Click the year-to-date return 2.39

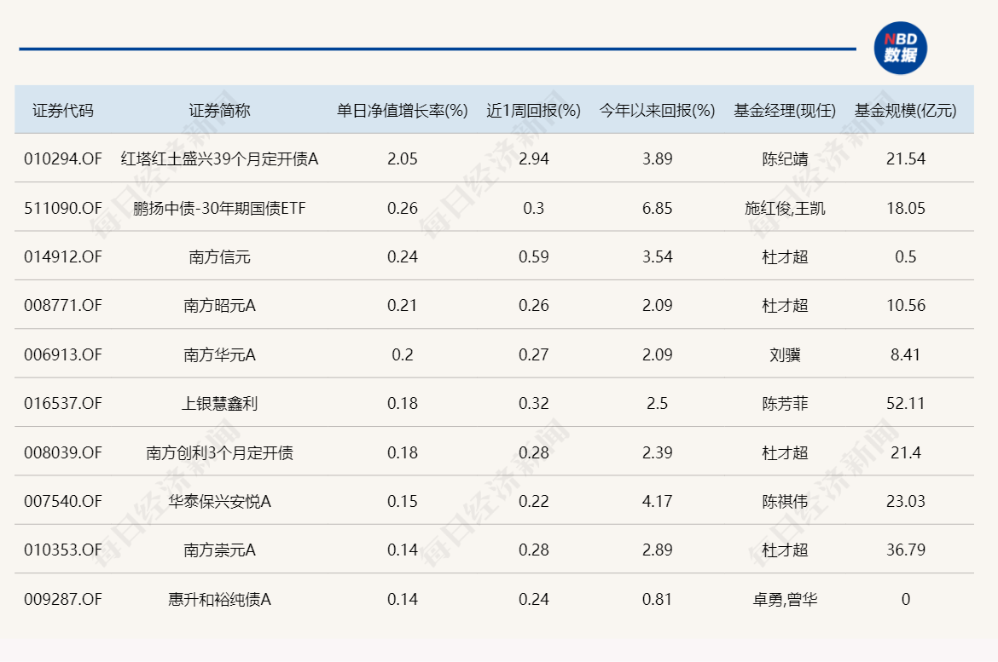(657, 452)
